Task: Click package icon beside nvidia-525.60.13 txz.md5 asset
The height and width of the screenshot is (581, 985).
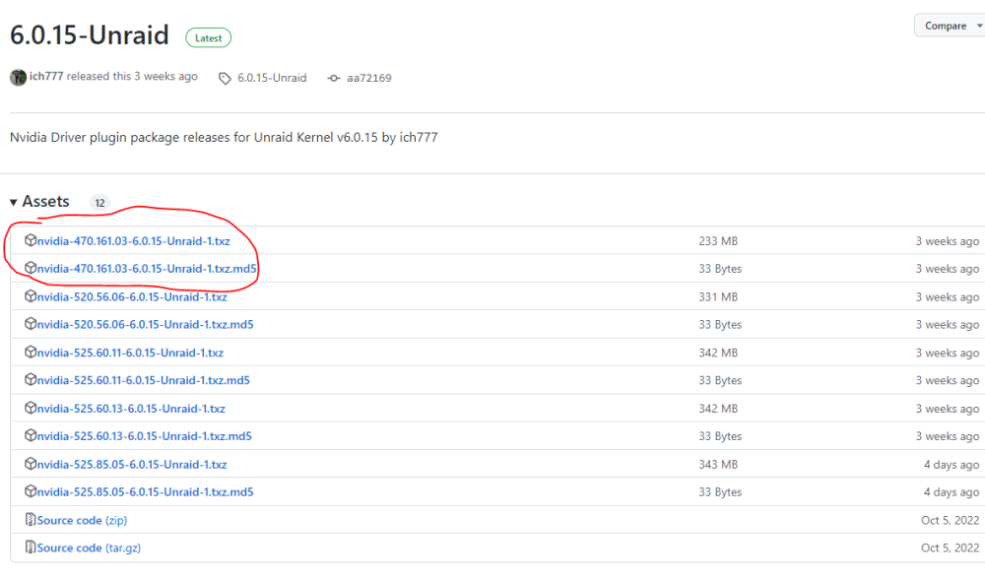Action: [31, 436]
